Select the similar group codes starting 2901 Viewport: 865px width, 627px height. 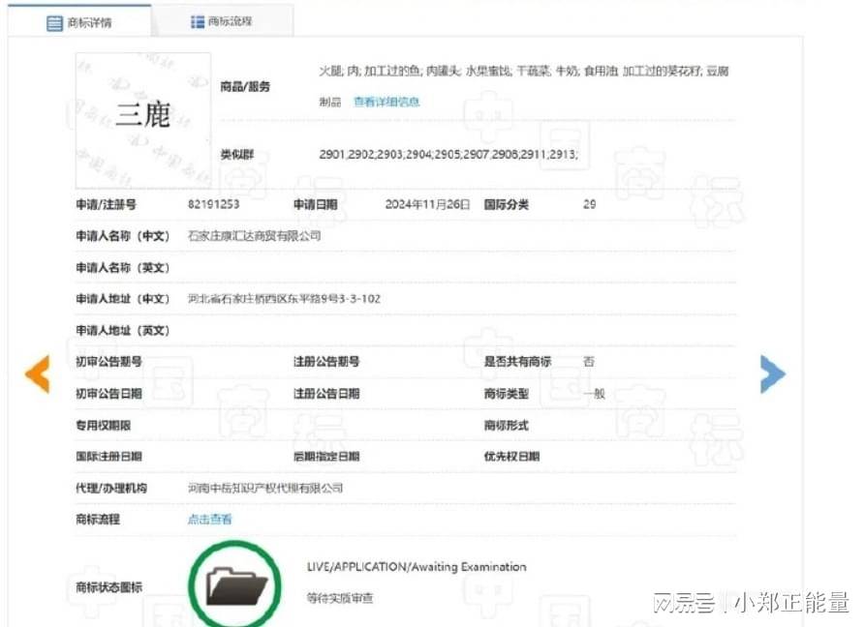pyautogui.click(x=448, y=154)
